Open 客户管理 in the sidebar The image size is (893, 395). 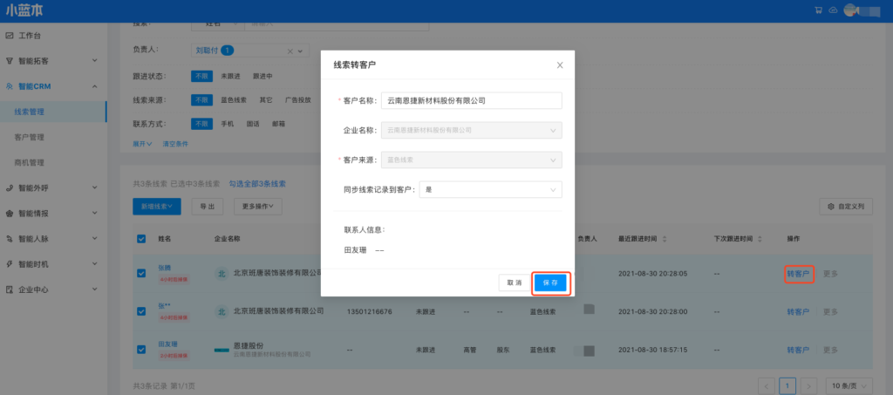tap(30, 137)
